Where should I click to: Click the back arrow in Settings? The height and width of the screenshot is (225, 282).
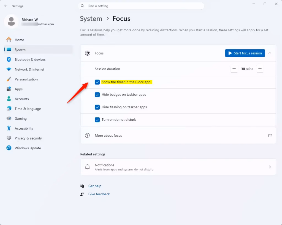tap(6, 6)
